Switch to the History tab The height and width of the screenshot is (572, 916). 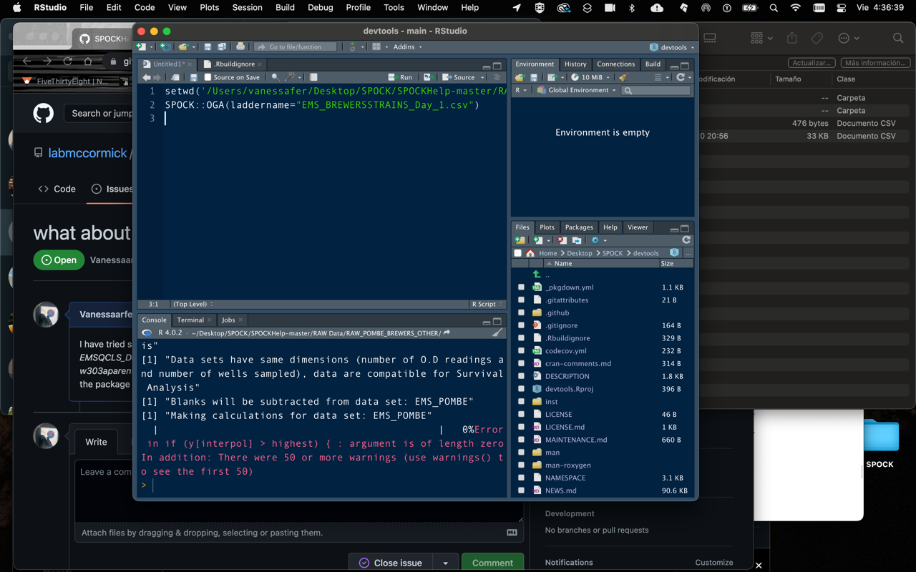click(575, 64)
